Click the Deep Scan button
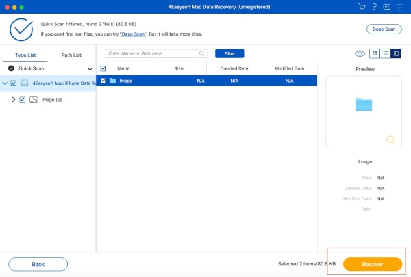 [384, 29]
